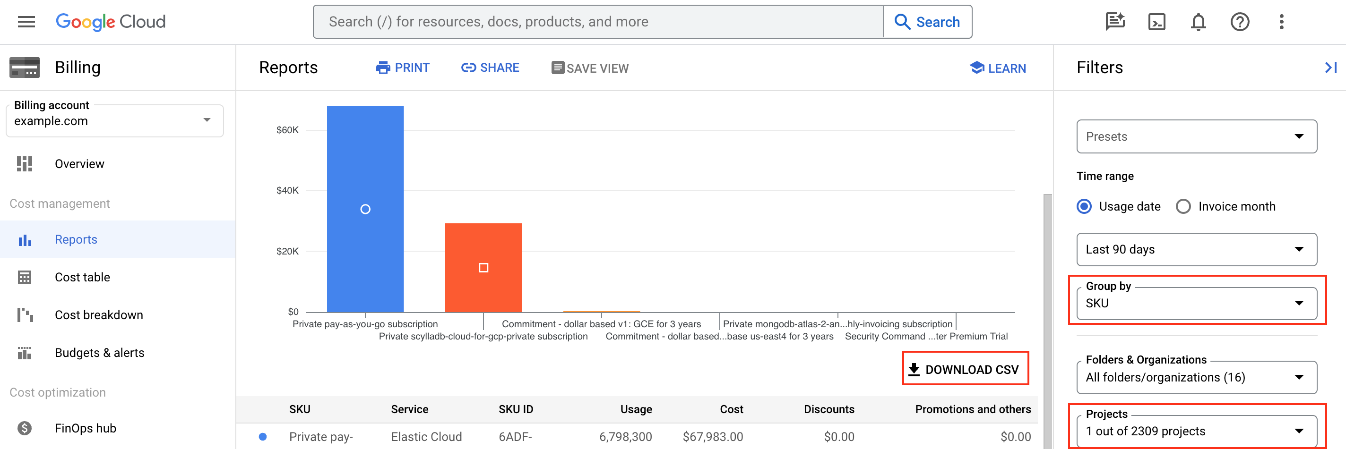Open the SHARE link in Reports header

pos(490,68)
